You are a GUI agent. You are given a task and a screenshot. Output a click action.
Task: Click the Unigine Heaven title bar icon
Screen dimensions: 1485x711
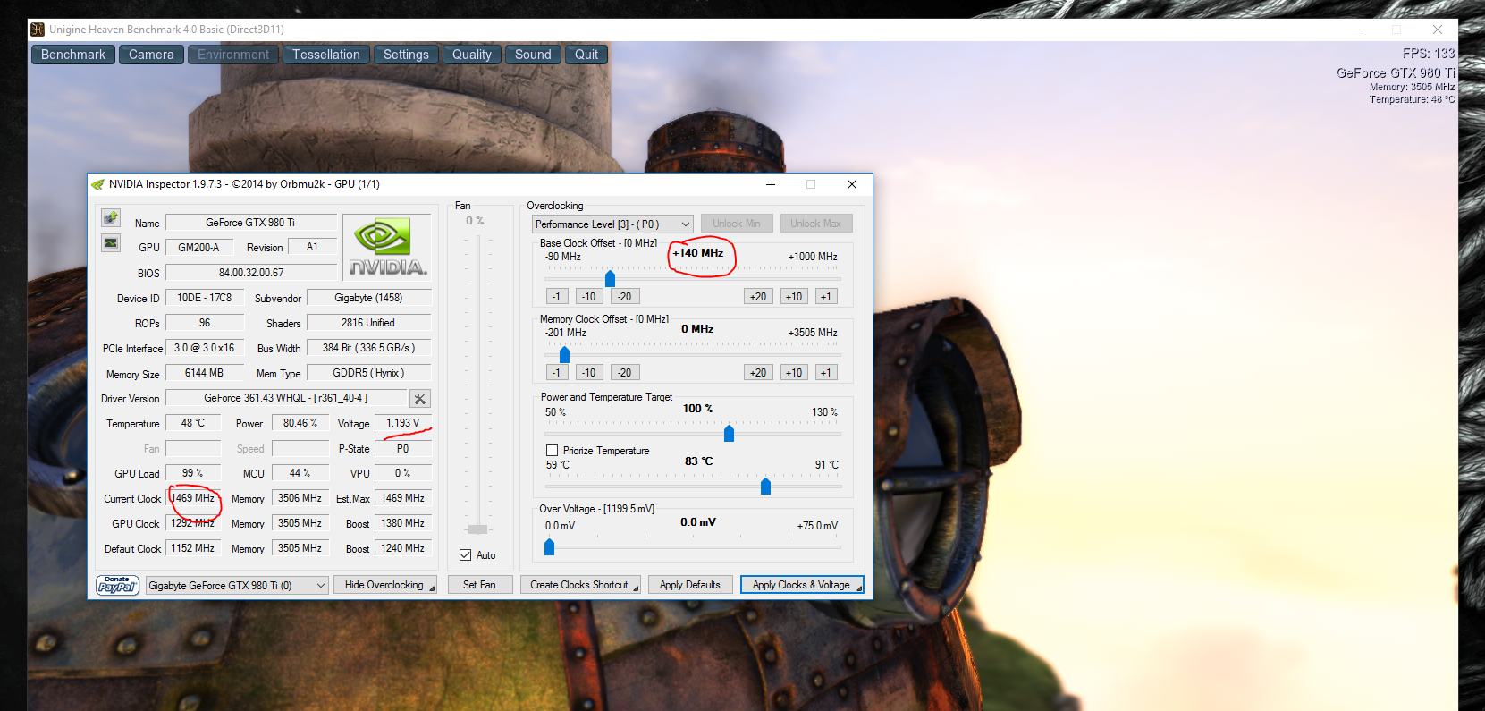(38, 30)
